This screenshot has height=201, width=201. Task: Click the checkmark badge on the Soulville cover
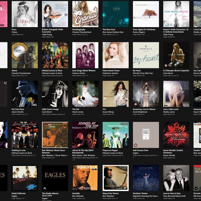[75, 188]
